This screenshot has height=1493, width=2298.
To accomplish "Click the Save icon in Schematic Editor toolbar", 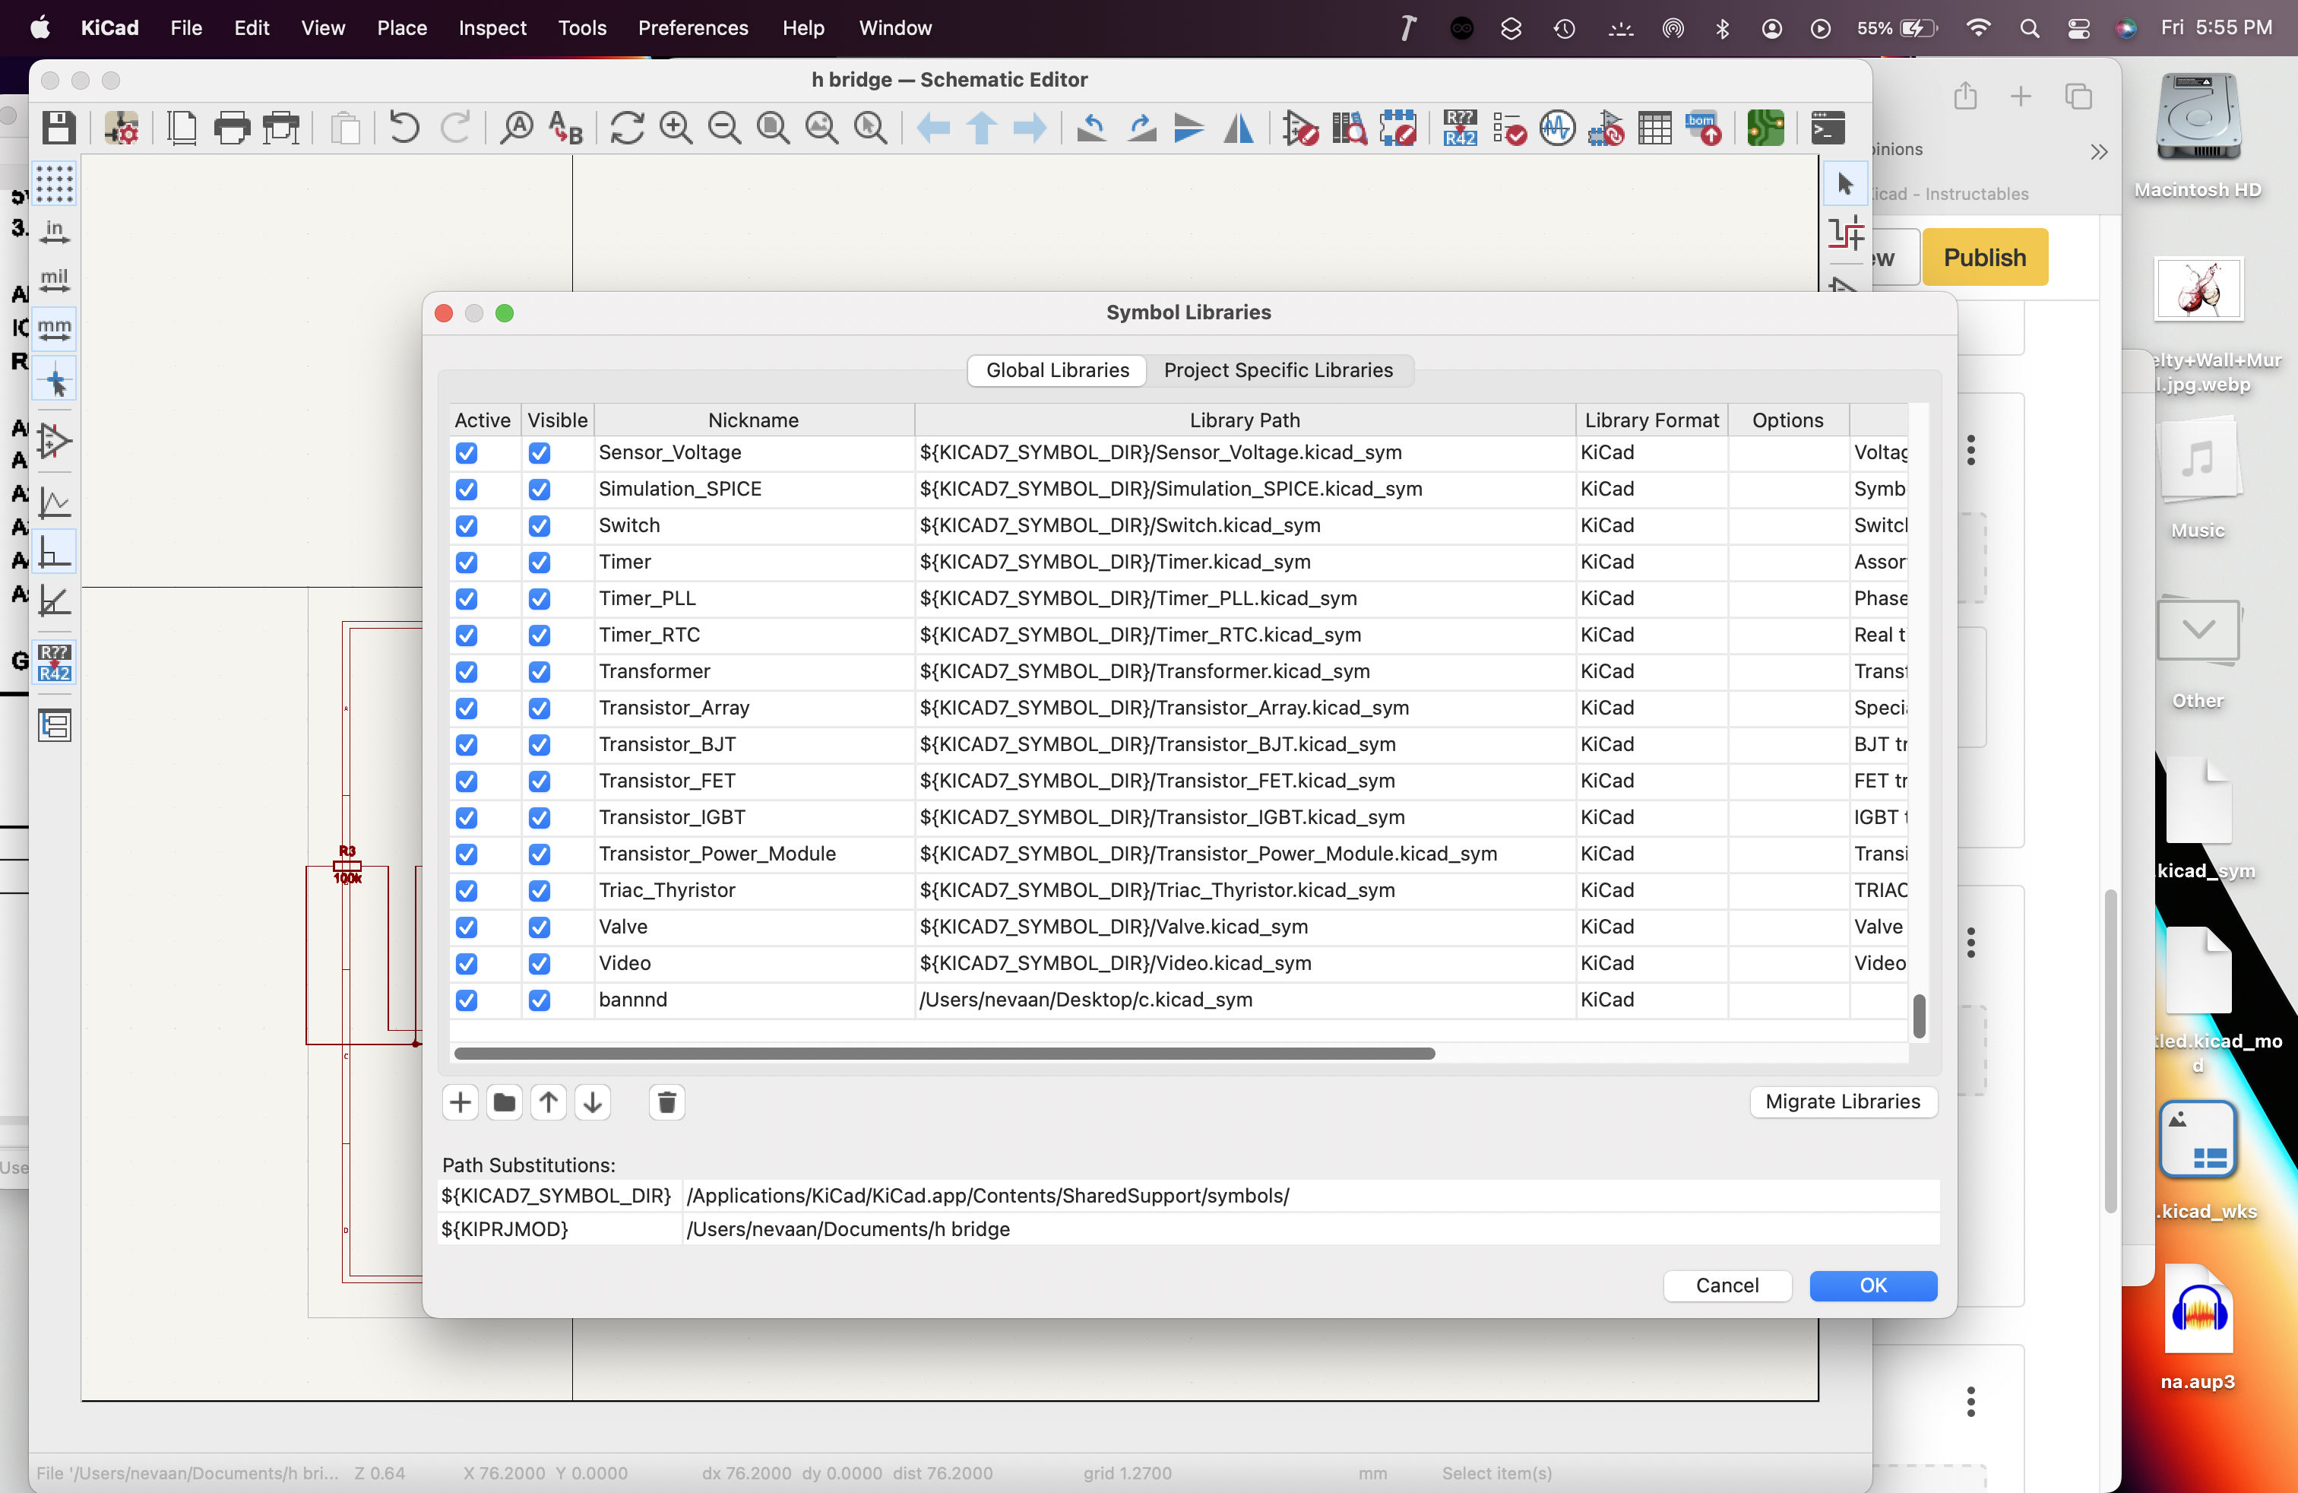I will [x=59, y=128].
